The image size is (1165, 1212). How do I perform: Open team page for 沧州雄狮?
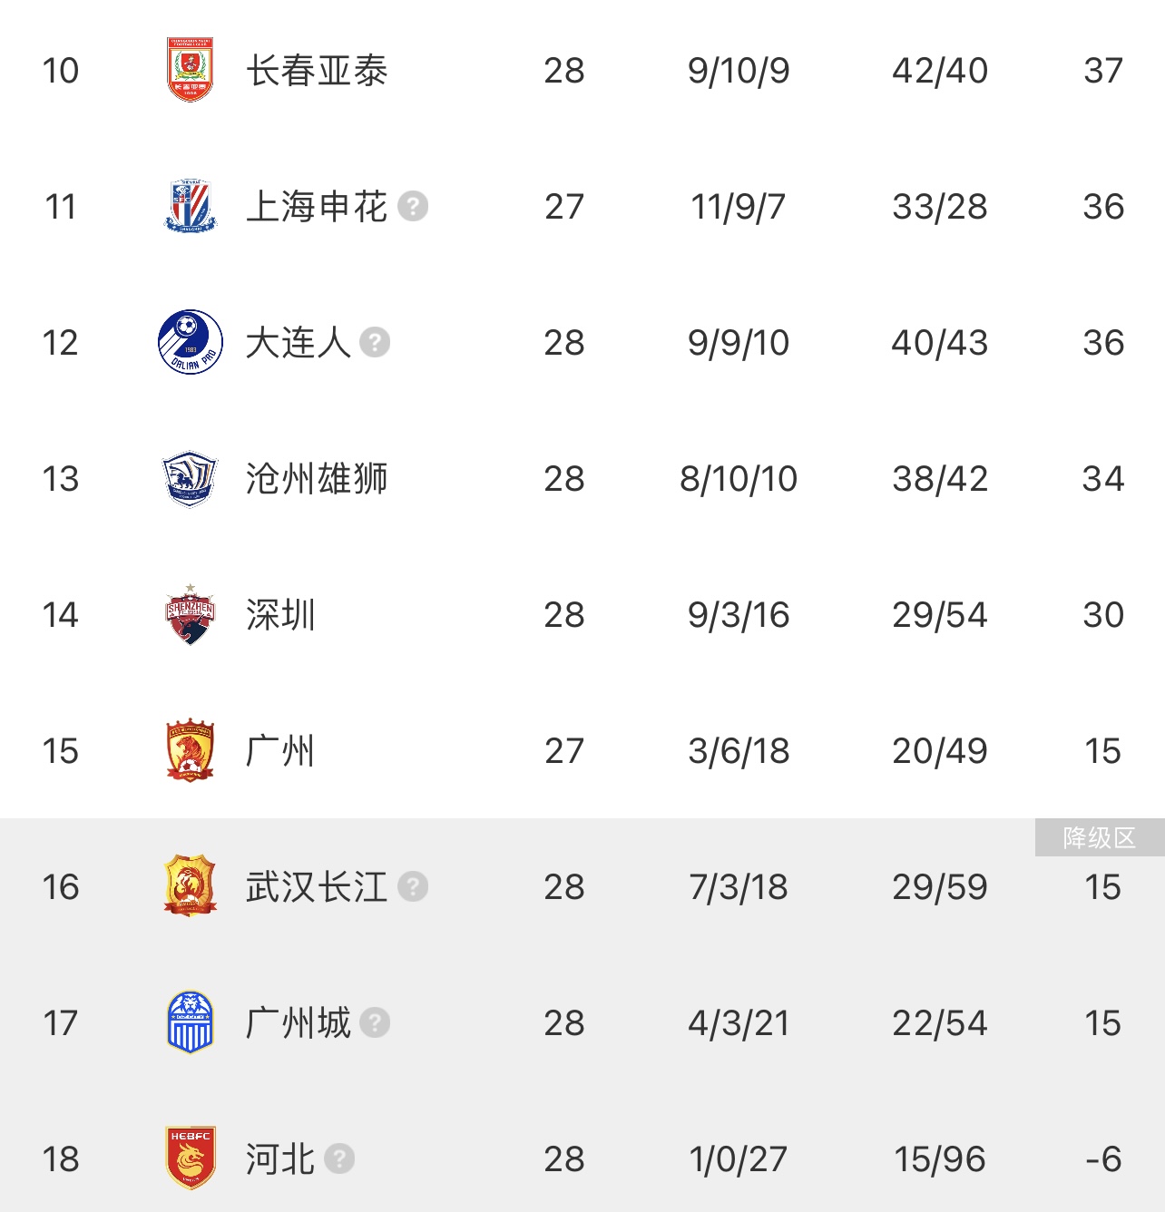click(317, 479)
